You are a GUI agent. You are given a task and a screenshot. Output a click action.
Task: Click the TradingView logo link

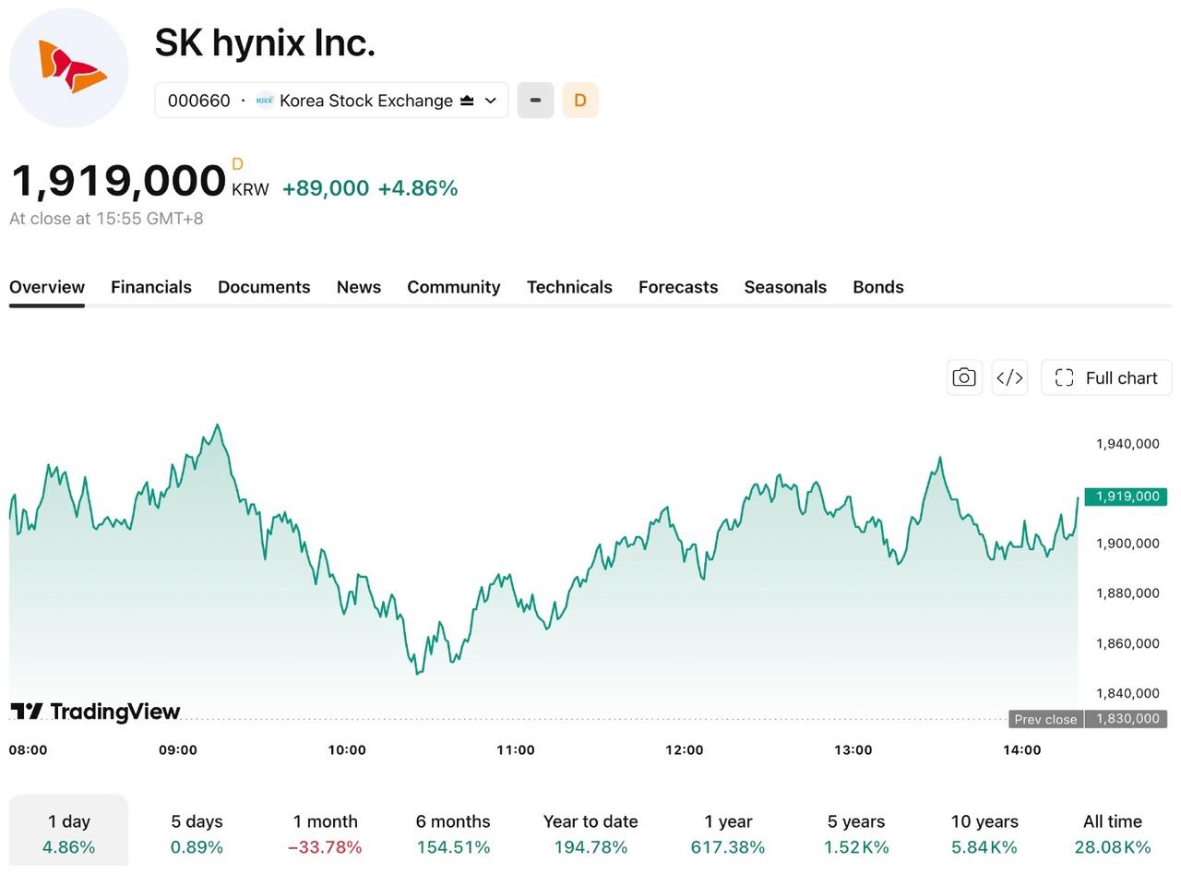point(95,712)
